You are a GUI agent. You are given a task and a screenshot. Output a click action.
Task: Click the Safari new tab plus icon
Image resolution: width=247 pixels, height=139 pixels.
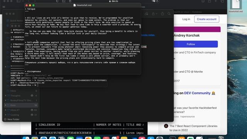tap(216, 1)
